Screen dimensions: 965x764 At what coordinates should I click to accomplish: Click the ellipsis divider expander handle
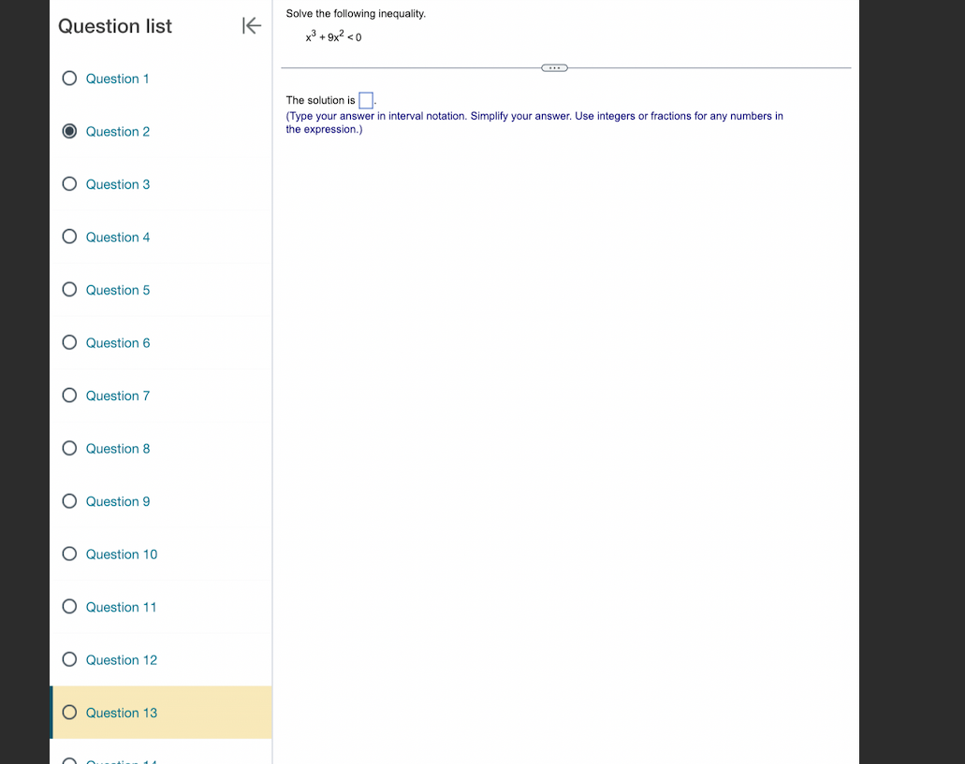coord(554,68)
